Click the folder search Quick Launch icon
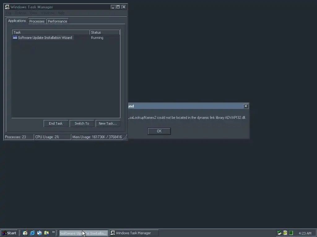The image size is (317, 237). pos(46,233)
